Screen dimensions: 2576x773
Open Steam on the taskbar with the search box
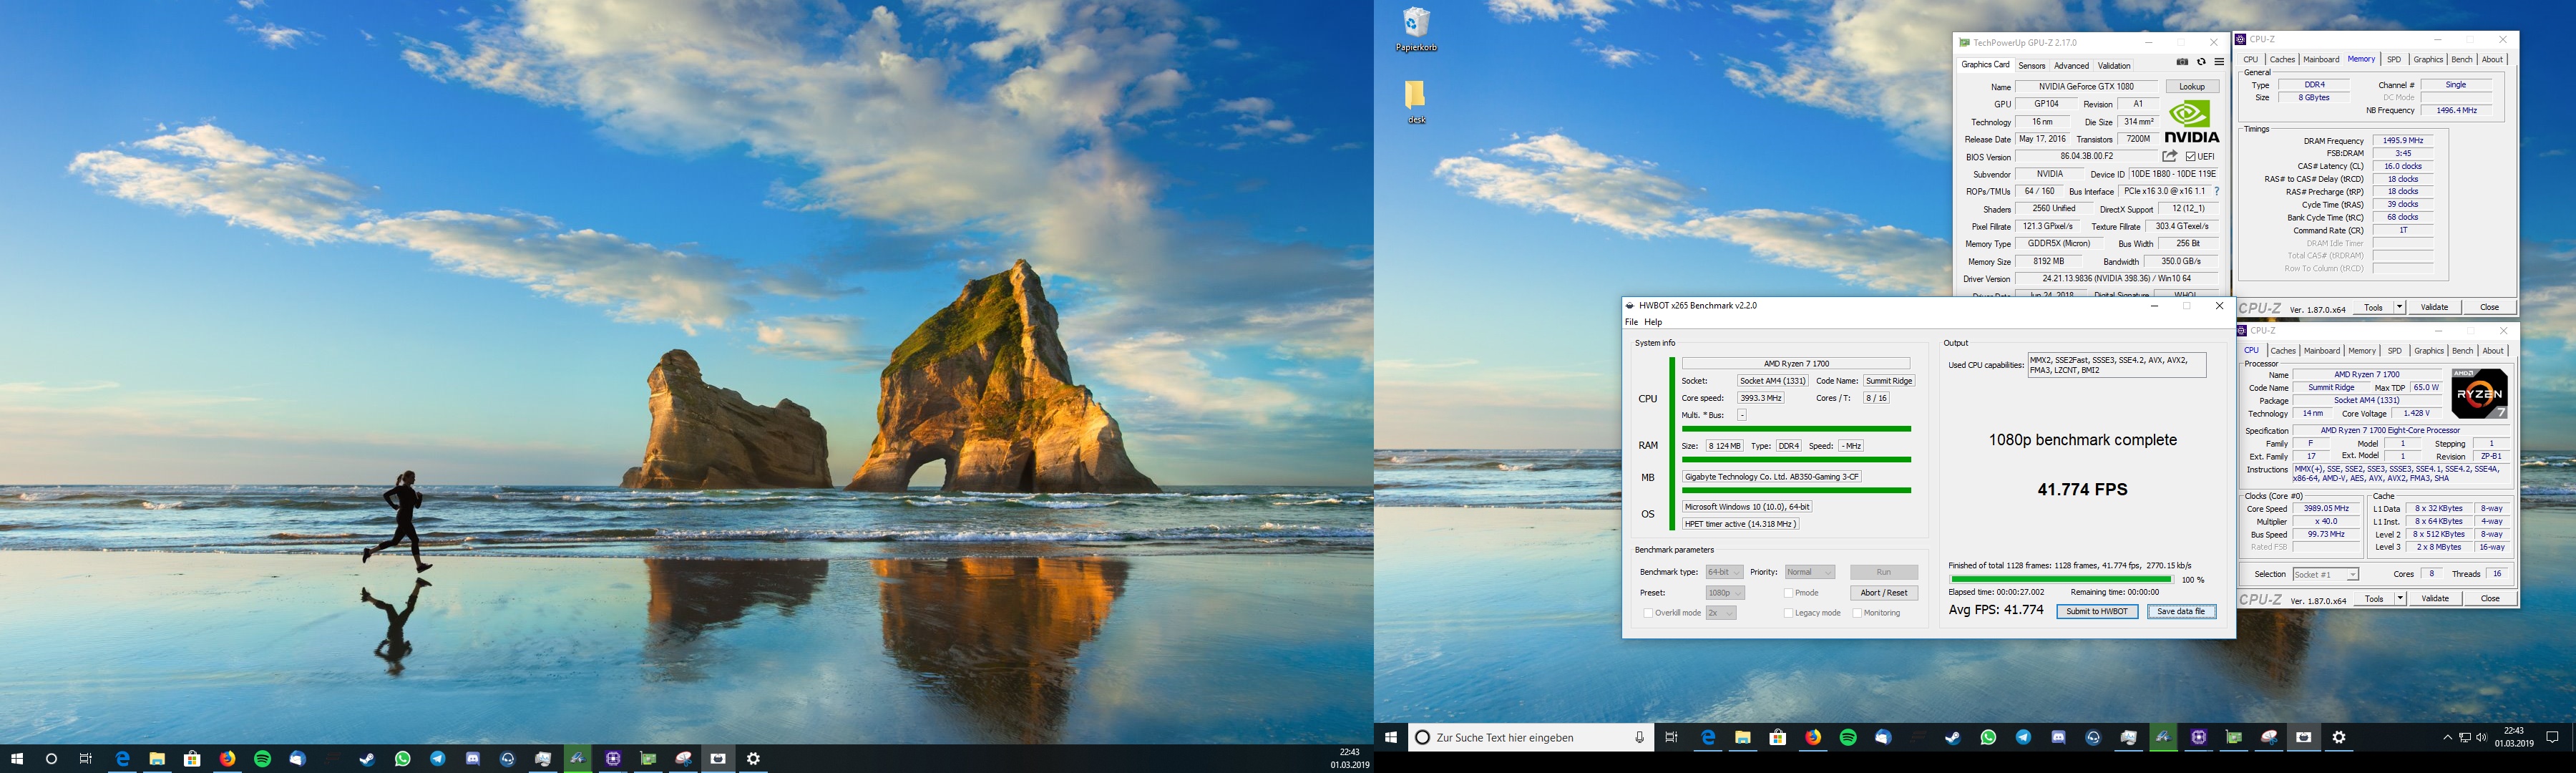[x=1952, y=737]
